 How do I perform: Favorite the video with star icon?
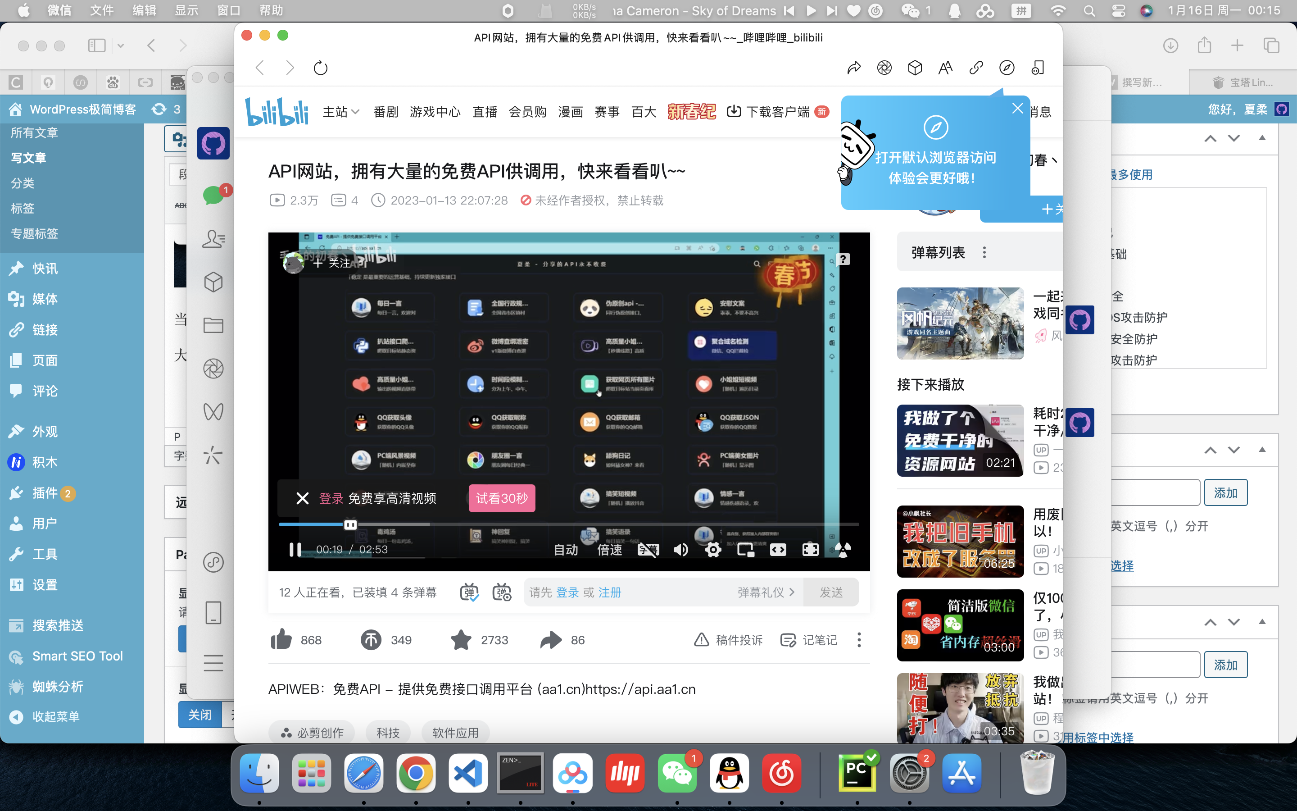tap(461, 640)
